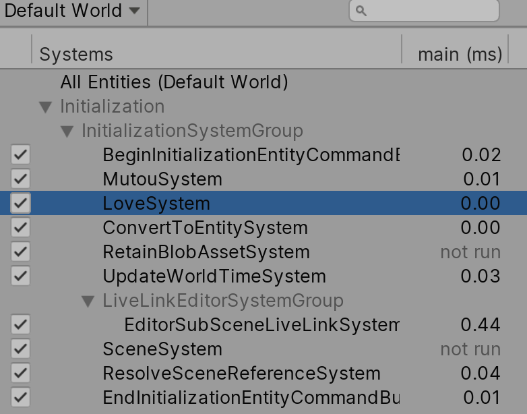The image size is (527, 414).
Task: Click the search field in the header
Action: tap(424, 11)
